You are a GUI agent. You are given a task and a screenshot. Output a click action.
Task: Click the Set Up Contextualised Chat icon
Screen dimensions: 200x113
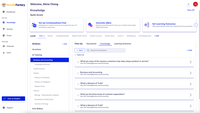coord(34,25)
